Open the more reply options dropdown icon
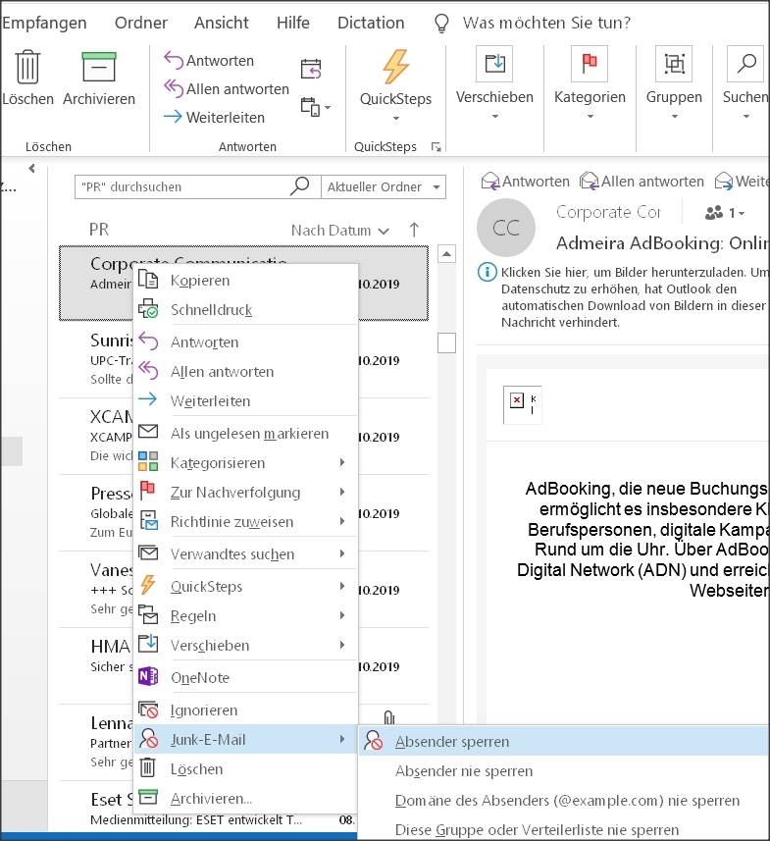Image resolution: width=770 pixels, height=841 pixels. point(315,107)
